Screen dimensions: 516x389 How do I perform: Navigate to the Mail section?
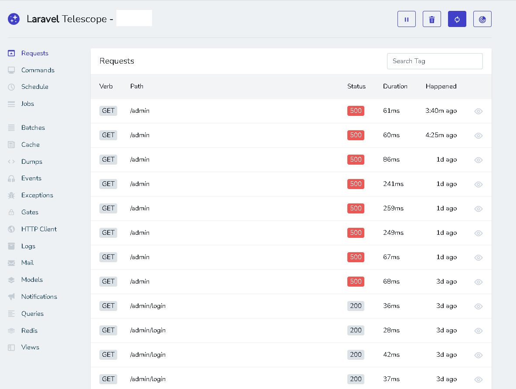(x=27, y=262)
